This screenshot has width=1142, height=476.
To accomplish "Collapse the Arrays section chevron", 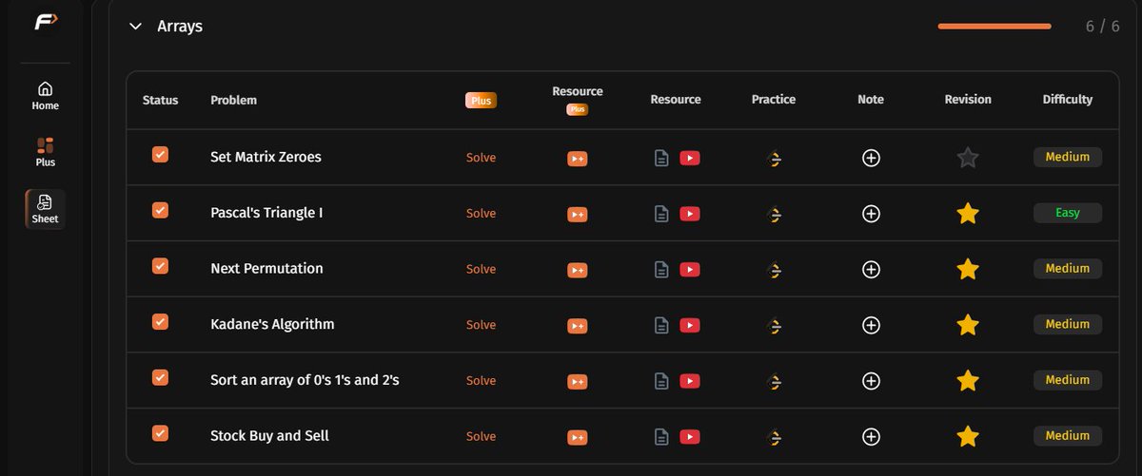I will click(x=135, y=27).
